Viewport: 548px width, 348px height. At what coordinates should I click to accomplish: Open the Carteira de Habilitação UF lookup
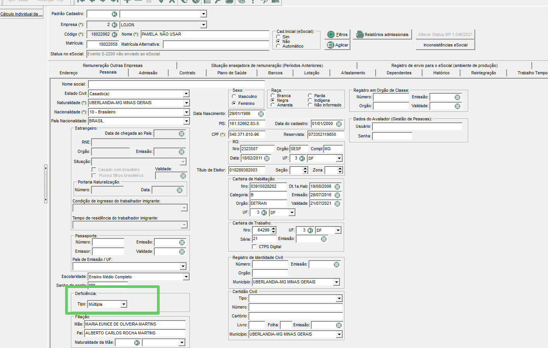pos(264,213)
